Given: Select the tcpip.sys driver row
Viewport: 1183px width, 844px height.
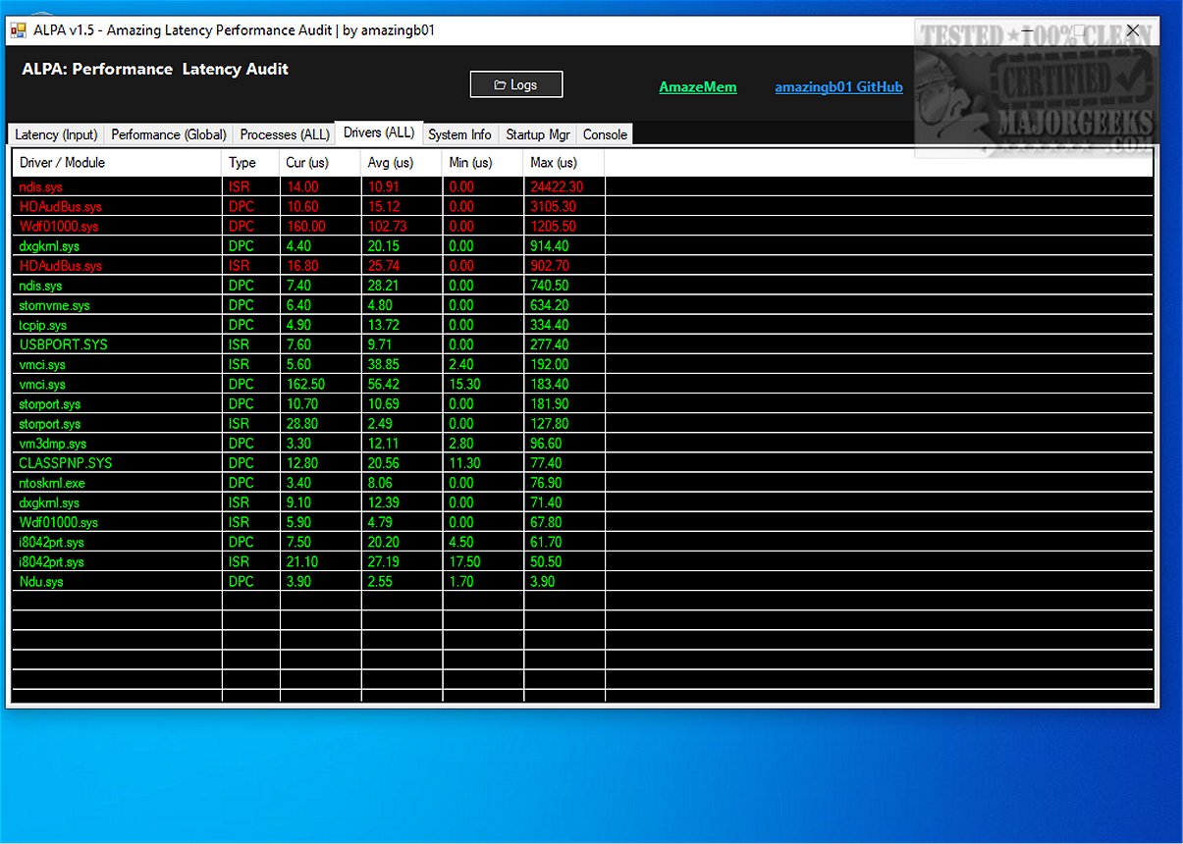Looking at the screenshot, I should click(582, 325).
